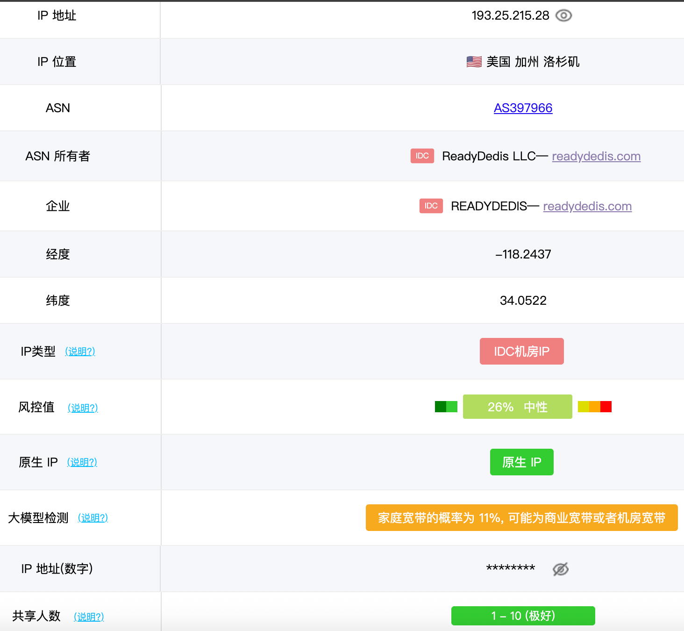Reveal the hidden numeric IP address
Image resolution: width=684 pixels, height=631 pixels.
(x=560, y=569)
